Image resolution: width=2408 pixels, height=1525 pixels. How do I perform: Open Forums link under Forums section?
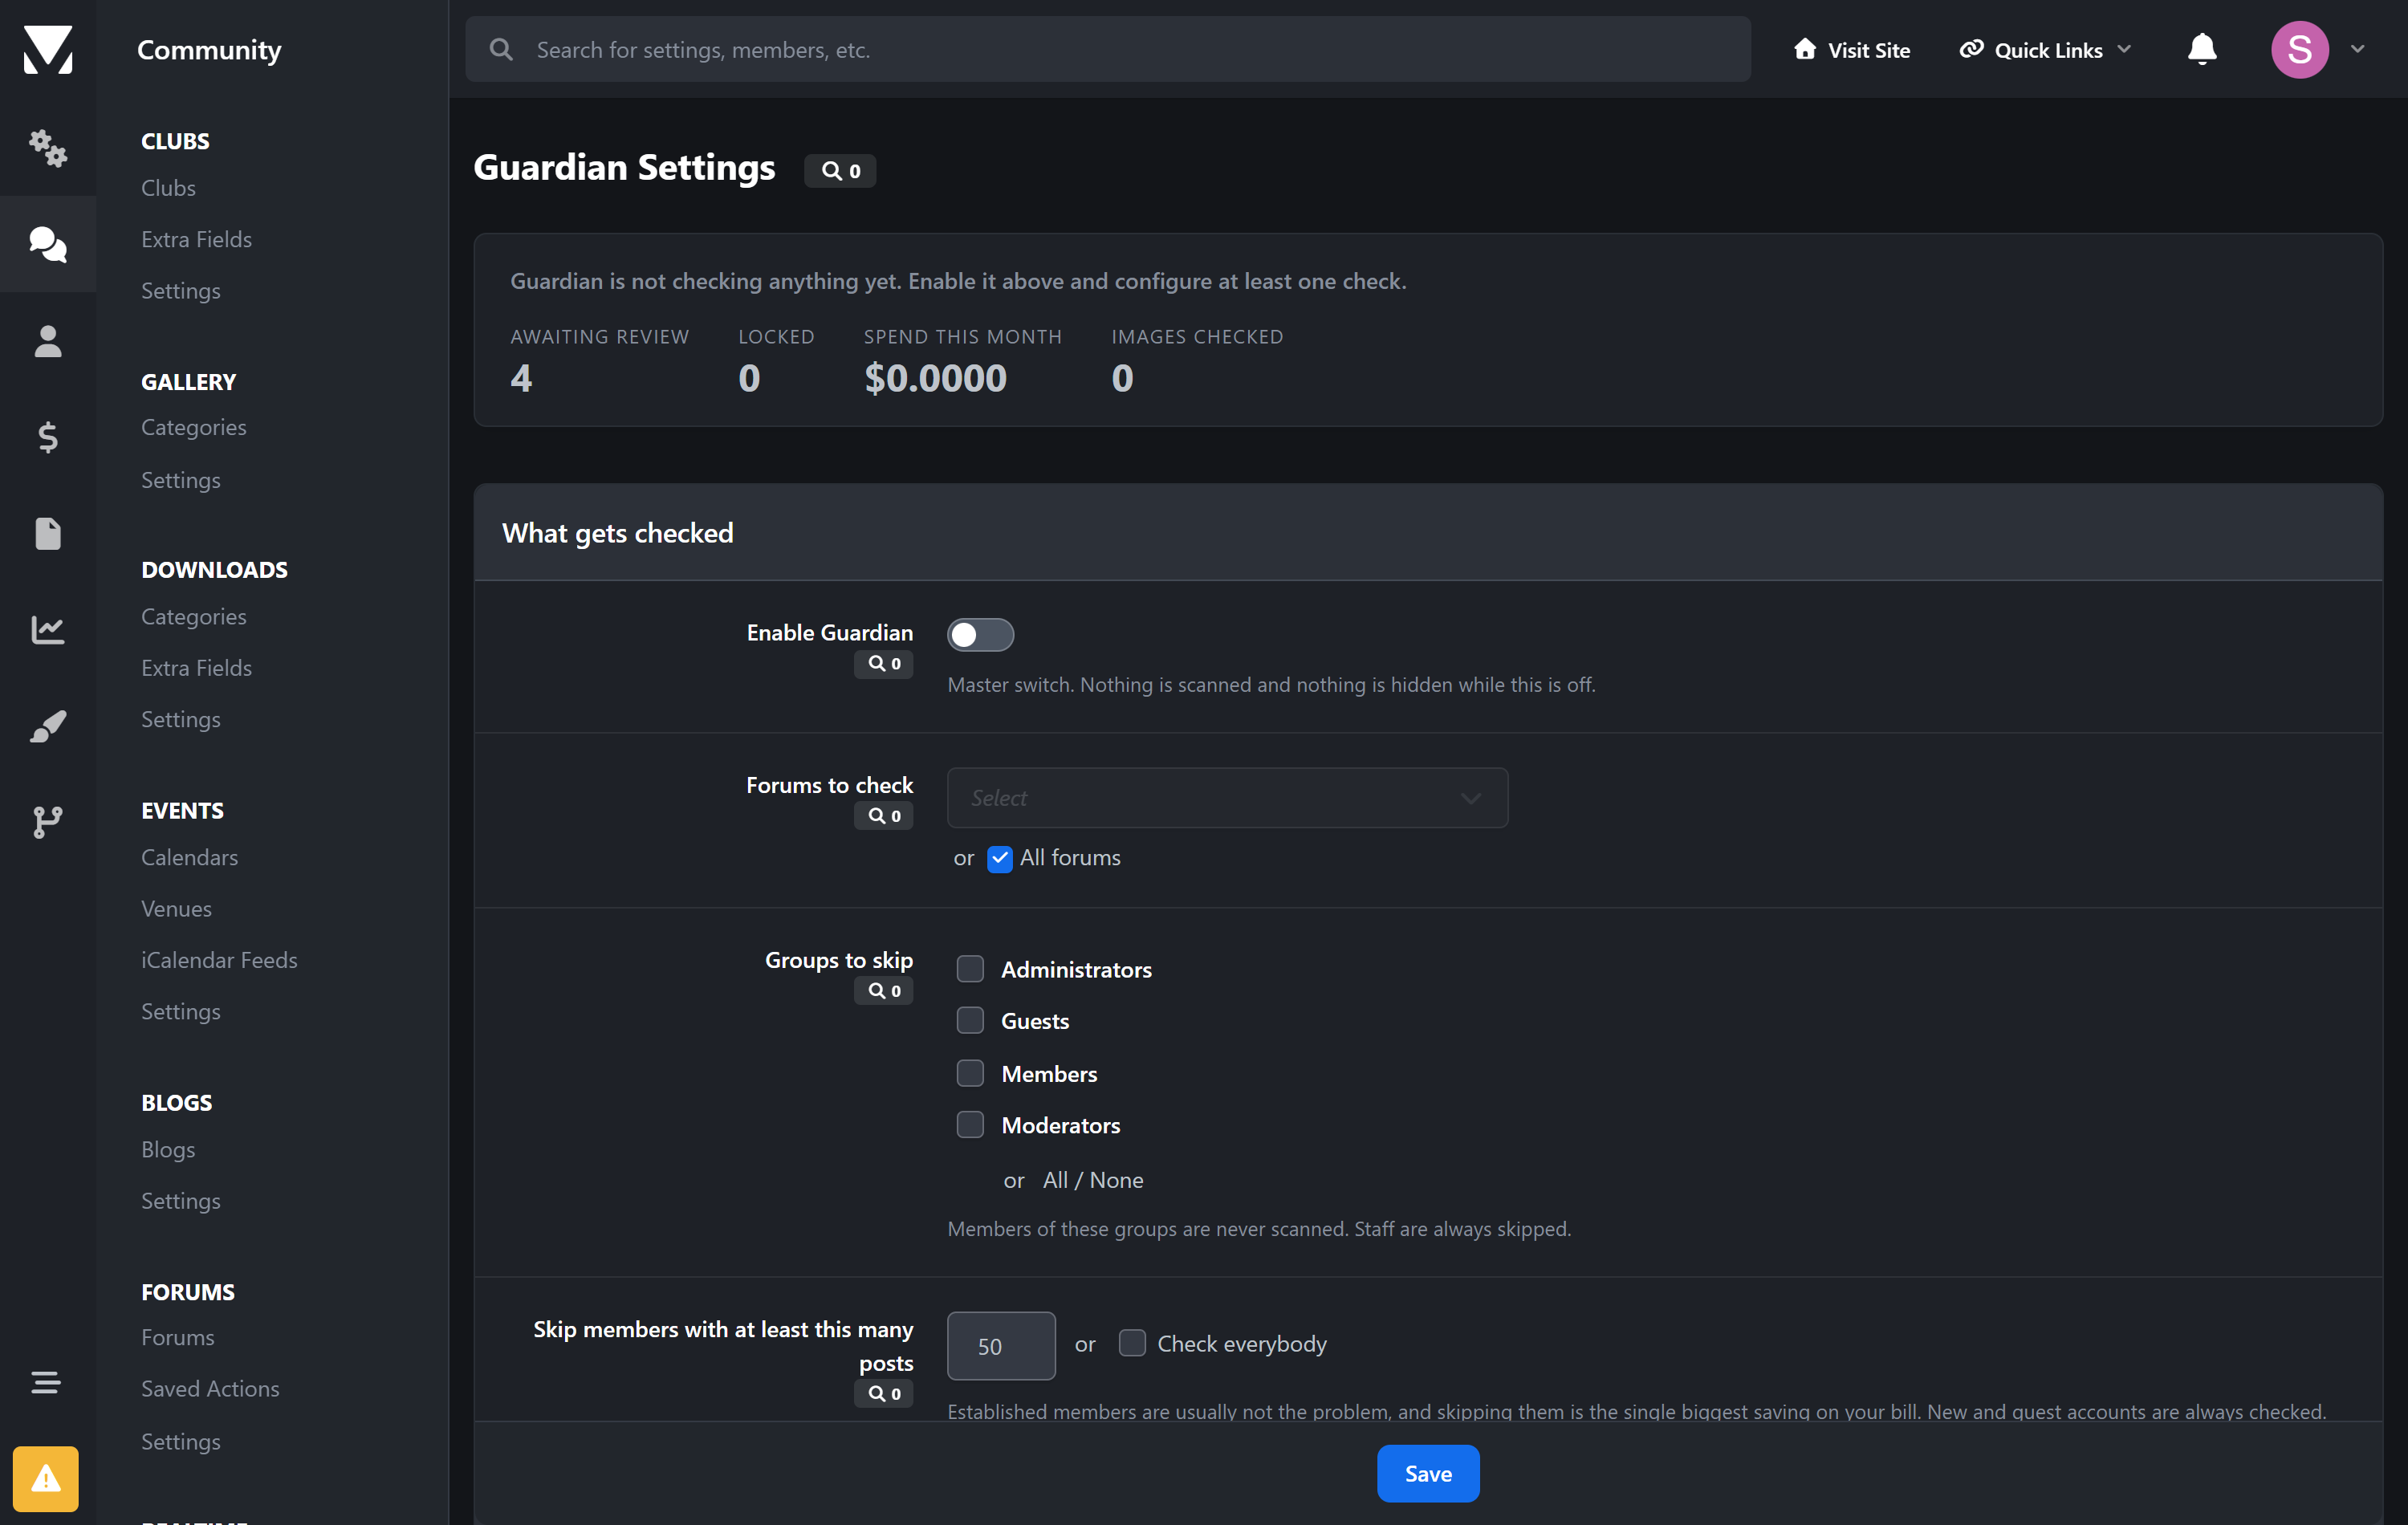tap(177, 1338)
